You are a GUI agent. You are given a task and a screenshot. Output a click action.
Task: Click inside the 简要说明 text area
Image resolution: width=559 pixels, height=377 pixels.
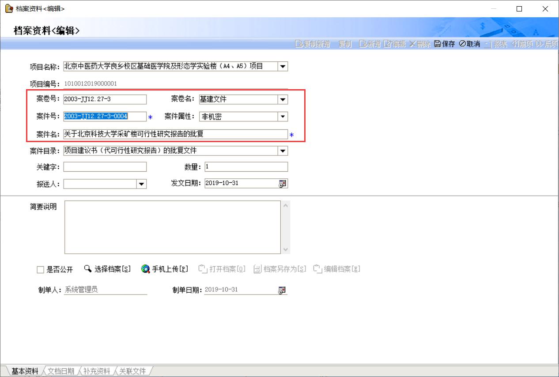[172, 227]
